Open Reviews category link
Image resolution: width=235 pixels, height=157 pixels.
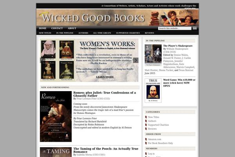(x=152, y=129)
